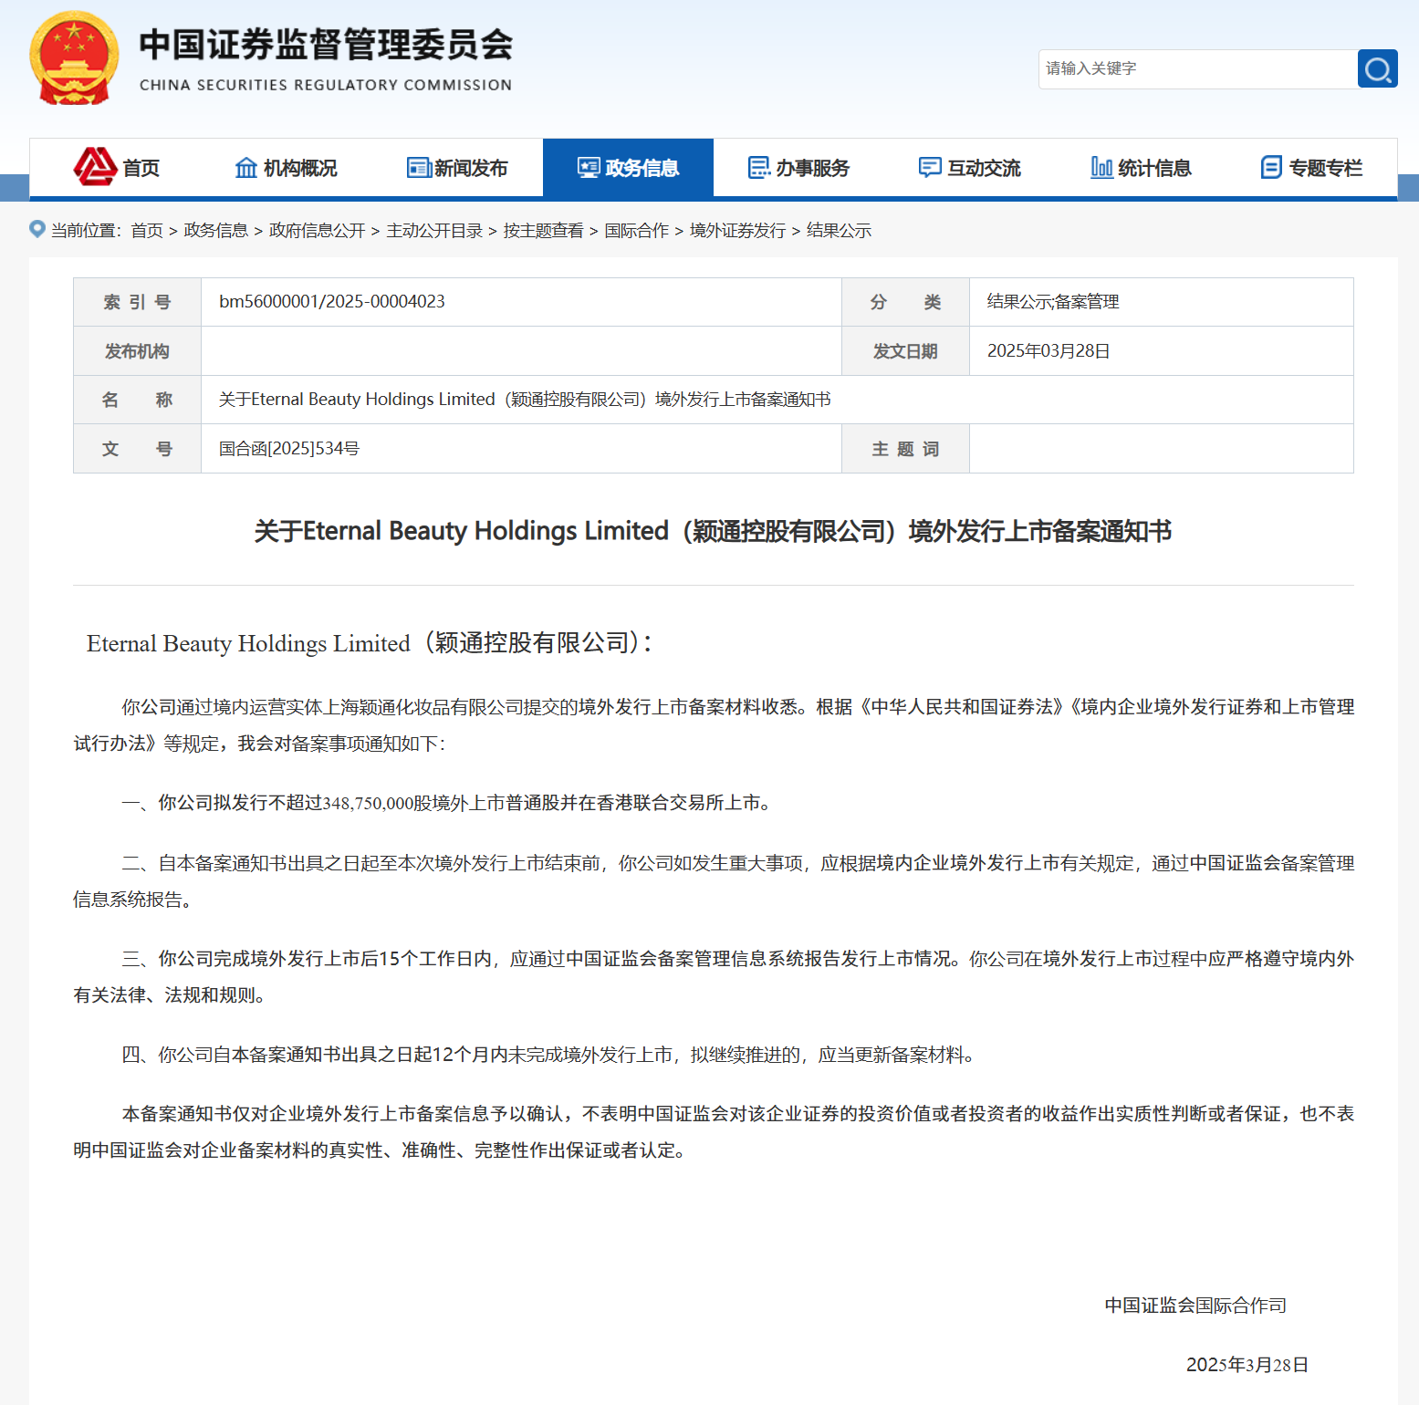Click the national emblem logo
Image resolution: width=1419 pixels, height=1405 pixels.
[x=74, y=58]
